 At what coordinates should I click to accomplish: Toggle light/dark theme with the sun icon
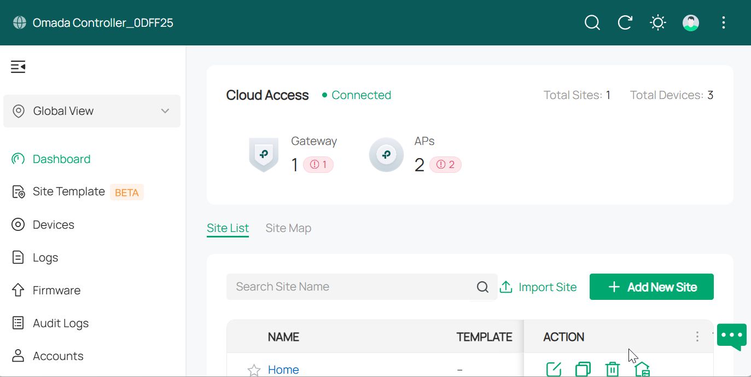click(x=657, y=22)
